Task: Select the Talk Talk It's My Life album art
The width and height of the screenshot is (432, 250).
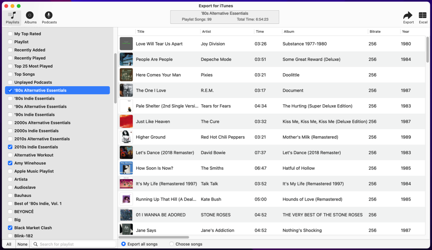Action: [126, 184]
